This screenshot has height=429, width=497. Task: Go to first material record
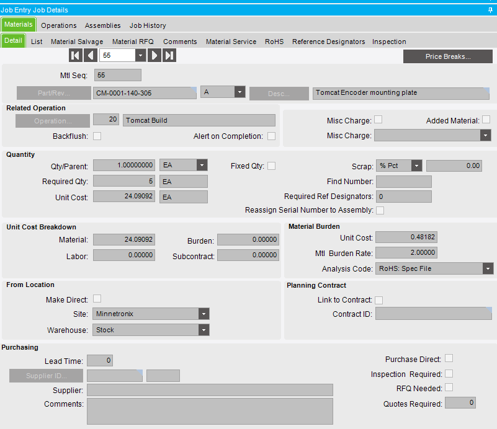[x=76, y=55]
